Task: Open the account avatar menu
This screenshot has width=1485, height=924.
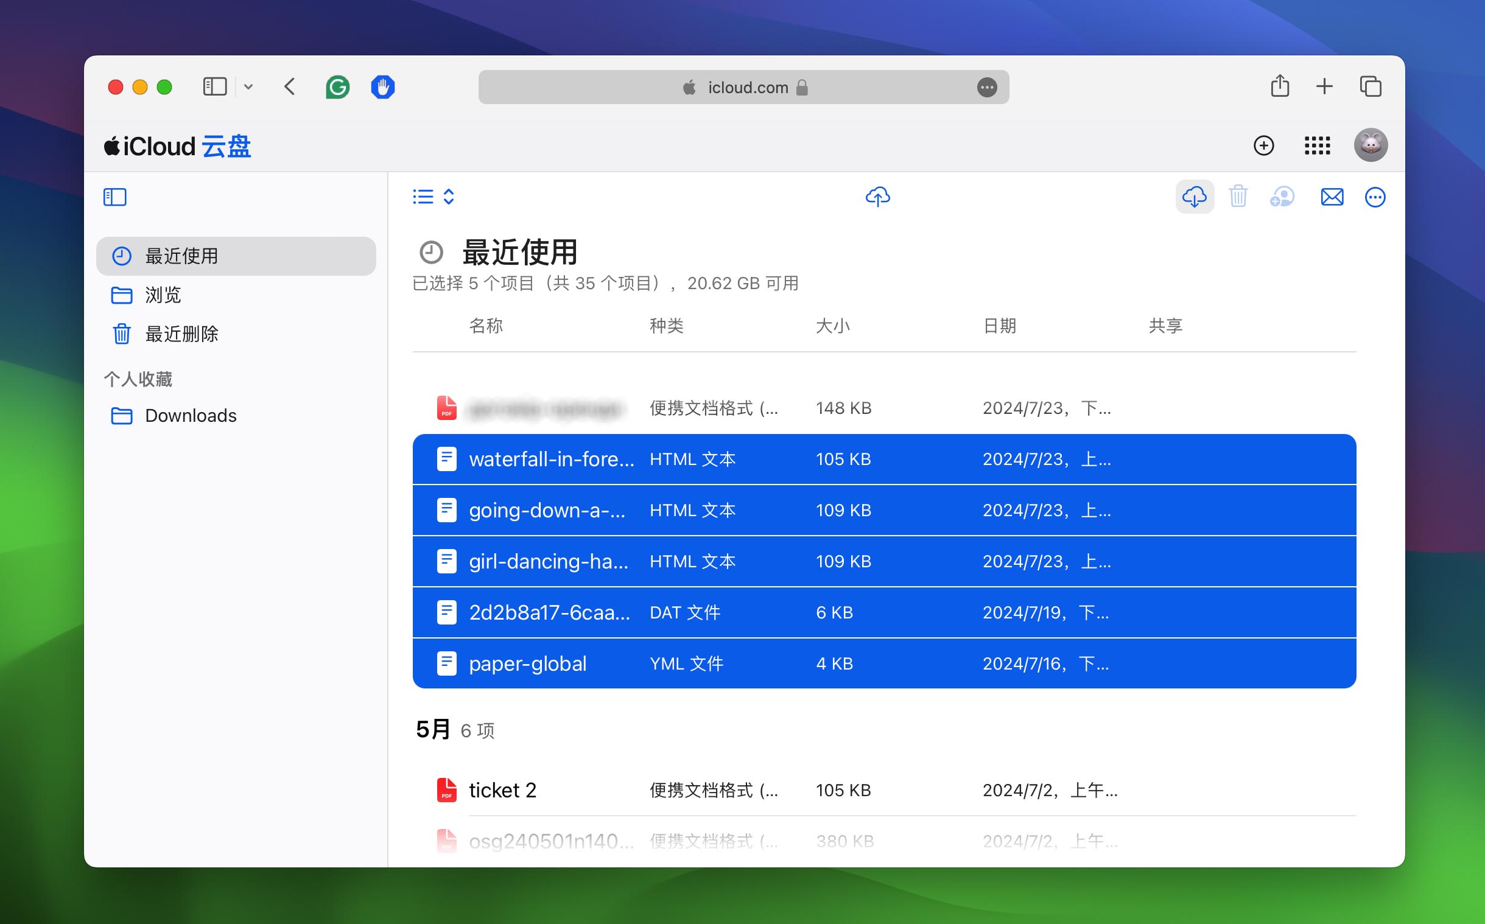Action: coord(1370,145)
